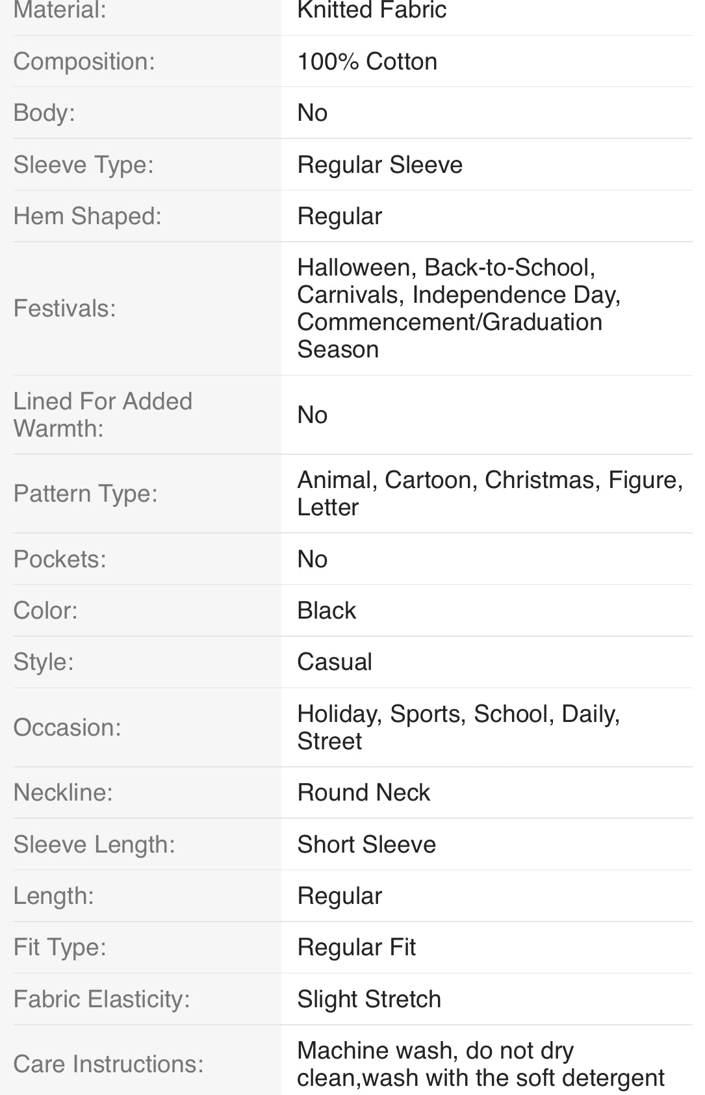Click the "Regular Fit" value
The width and height of the screenshot is (705, 1095).
356,947
